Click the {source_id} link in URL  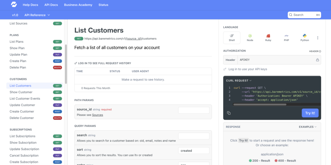click(x=133, y=39)
